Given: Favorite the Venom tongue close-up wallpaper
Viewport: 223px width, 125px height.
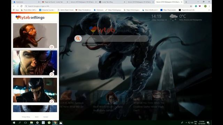Looking at the screenshot, I should [x=52, y=102].
